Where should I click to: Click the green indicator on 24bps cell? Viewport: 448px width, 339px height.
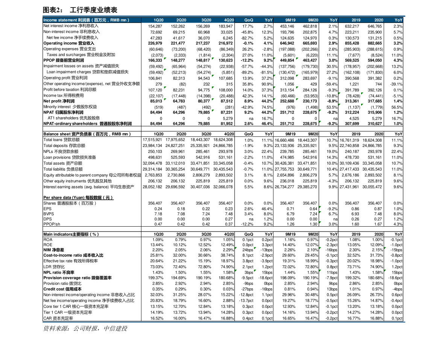[236, 248]
